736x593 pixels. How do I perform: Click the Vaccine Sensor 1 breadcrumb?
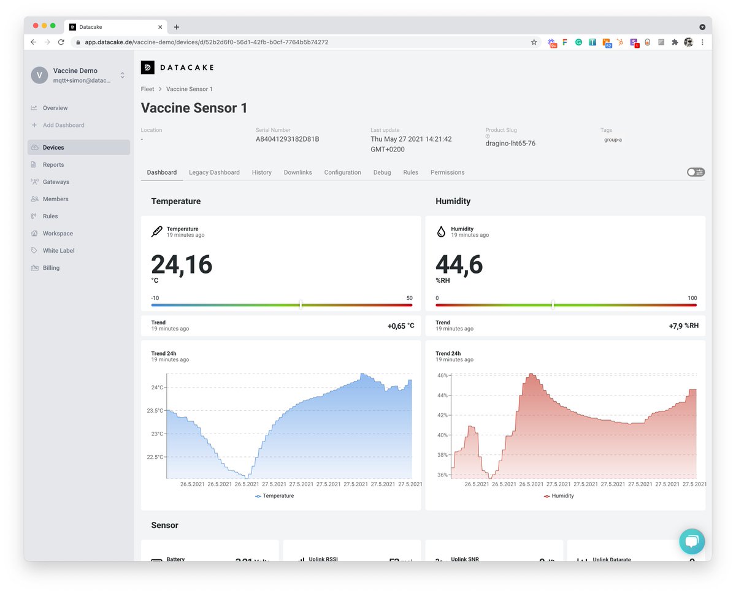click(x=190, y=89)
